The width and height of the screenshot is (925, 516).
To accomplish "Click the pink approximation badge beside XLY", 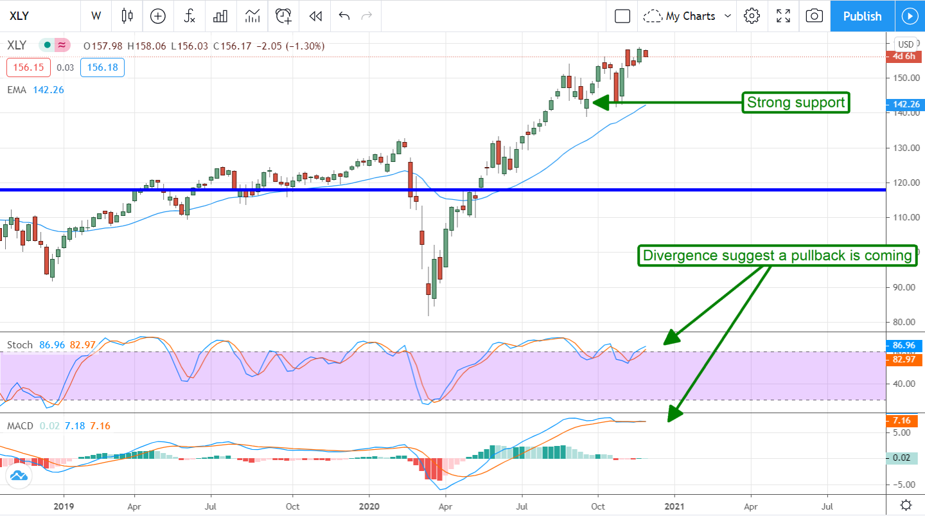I will (x=62, y=45).
